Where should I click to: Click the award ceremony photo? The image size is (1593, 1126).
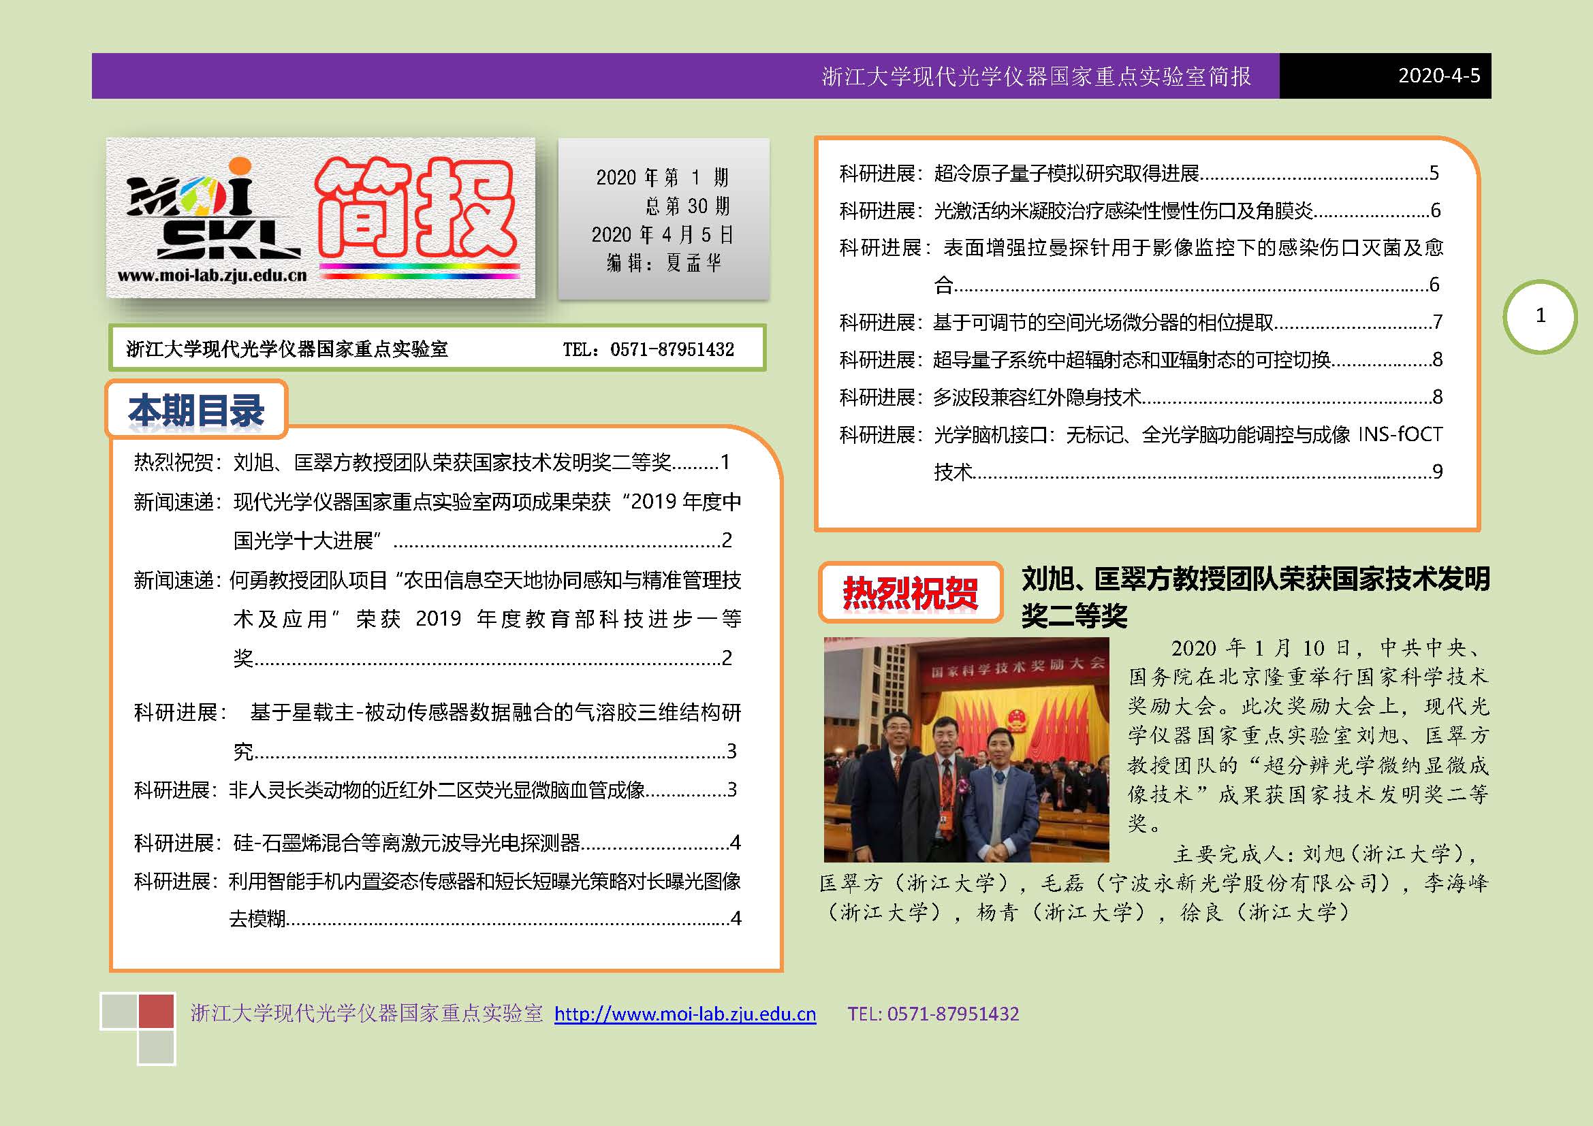pos(966,750)
